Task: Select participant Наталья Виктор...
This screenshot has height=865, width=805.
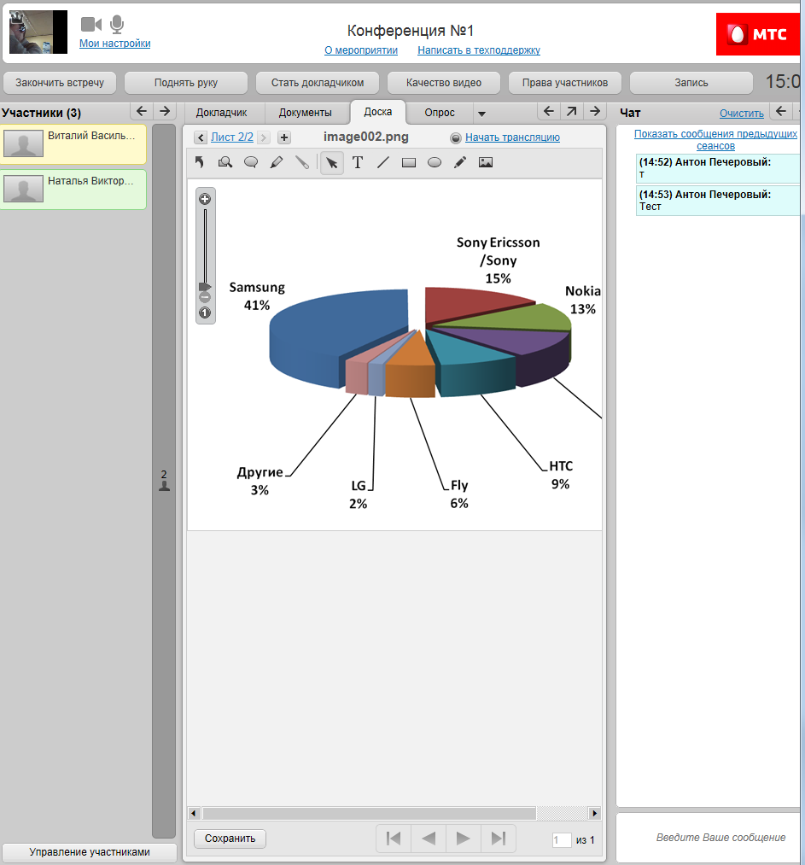Action: tap(73, 190)
